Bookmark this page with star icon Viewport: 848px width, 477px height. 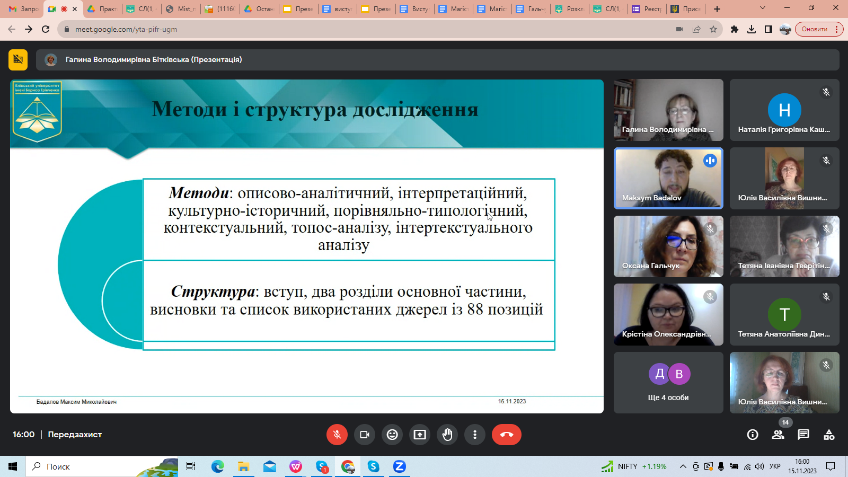click(x=713, y=29)
